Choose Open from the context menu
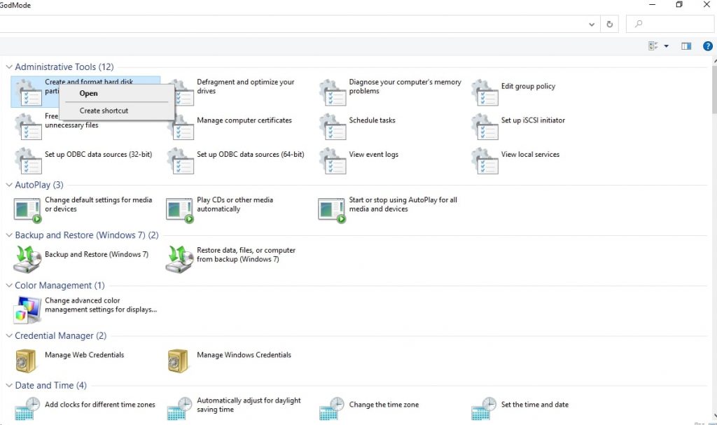717x425 pixels. (88, 93)
